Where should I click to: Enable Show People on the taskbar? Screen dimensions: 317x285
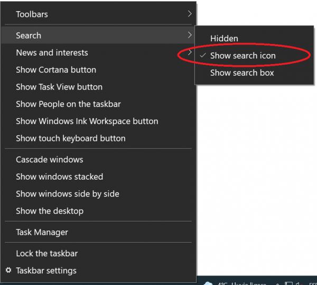click(x=98, y=104)
